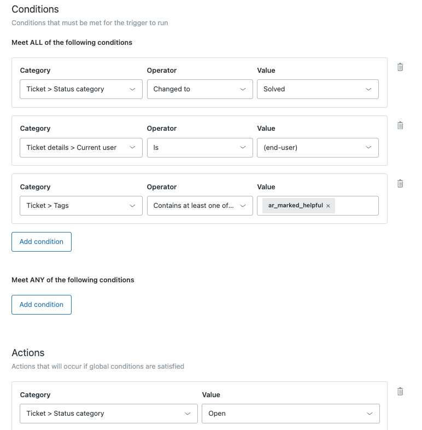The height and width of the screenshot is (430, 422).
Task: Delete the Status category Solved condition
Action: pyautogui.click(x=400, y=67)
